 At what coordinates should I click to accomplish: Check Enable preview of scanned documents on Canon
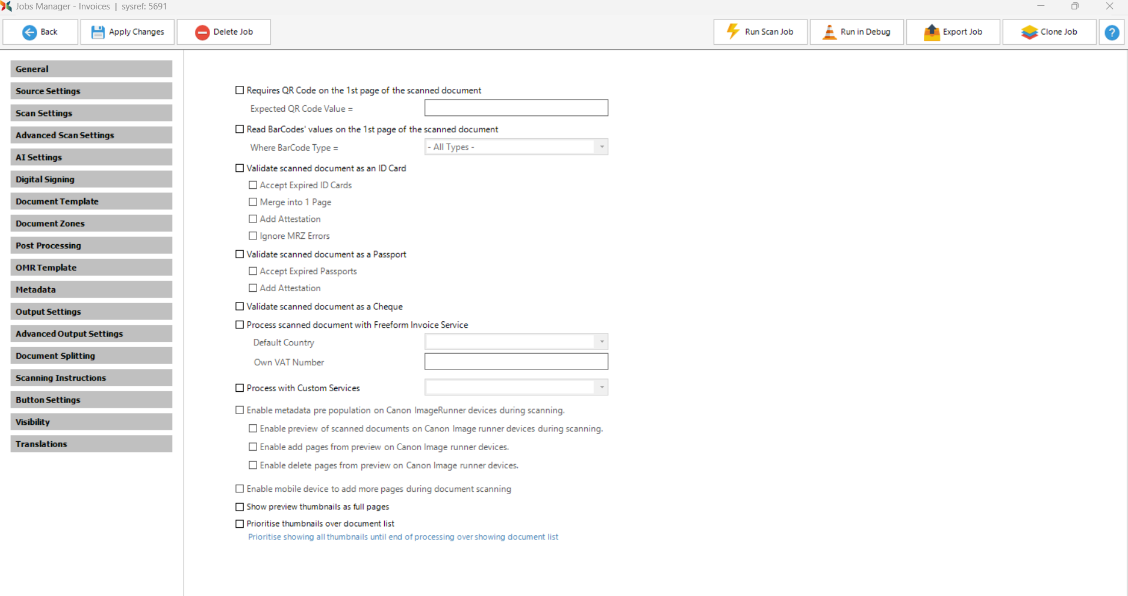tap(253, 429)
